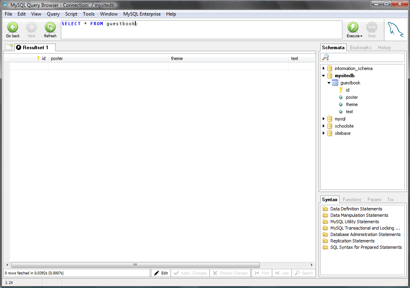Click the horizontal scrollbar of resultset
The height and width of the screenshot is (288, 410).
coord(135,265)
